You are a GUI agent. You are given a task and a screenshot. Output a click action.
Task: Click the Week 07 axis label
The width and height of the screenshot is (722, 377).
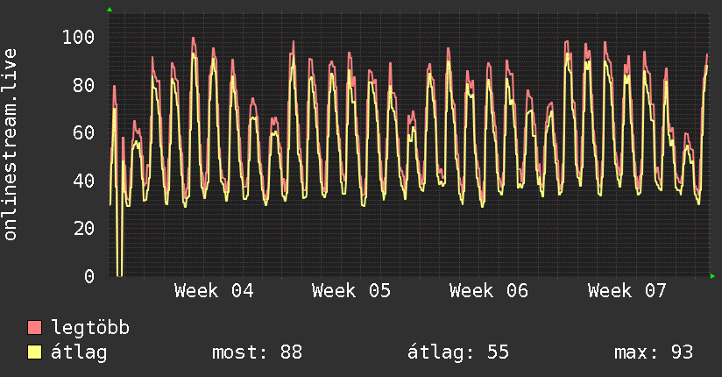[x=627, y=290]
